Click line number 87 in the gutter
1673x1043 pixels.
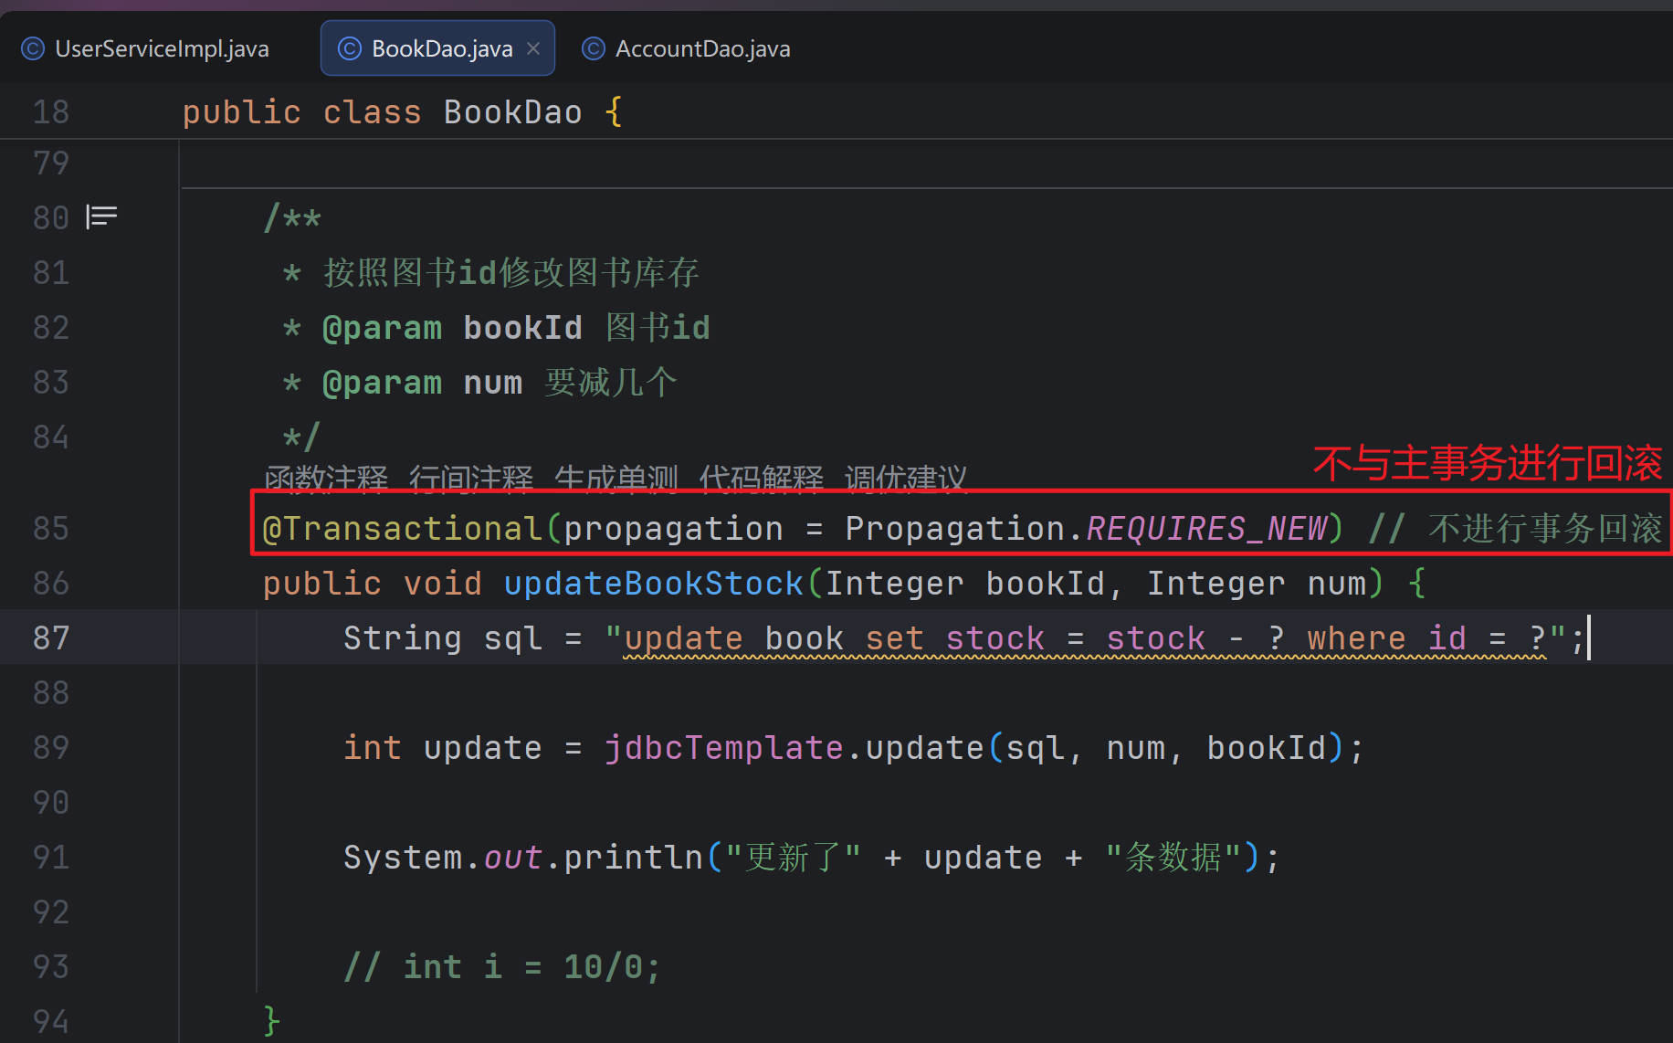click(51, 637)
